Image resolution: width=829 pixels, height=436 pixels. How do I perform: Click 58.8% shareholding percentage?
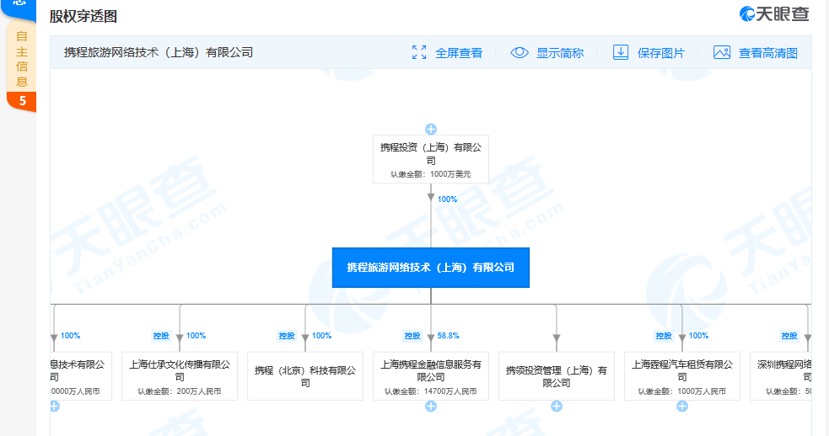(x=449, y=336)
